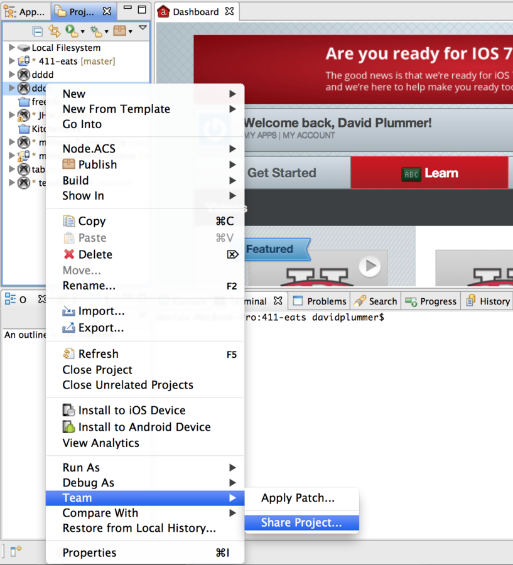Image resolution: width=513 pixels, height=565 pixels.
Task: Open the Node.ACS submenu
Action: [145, 148]
